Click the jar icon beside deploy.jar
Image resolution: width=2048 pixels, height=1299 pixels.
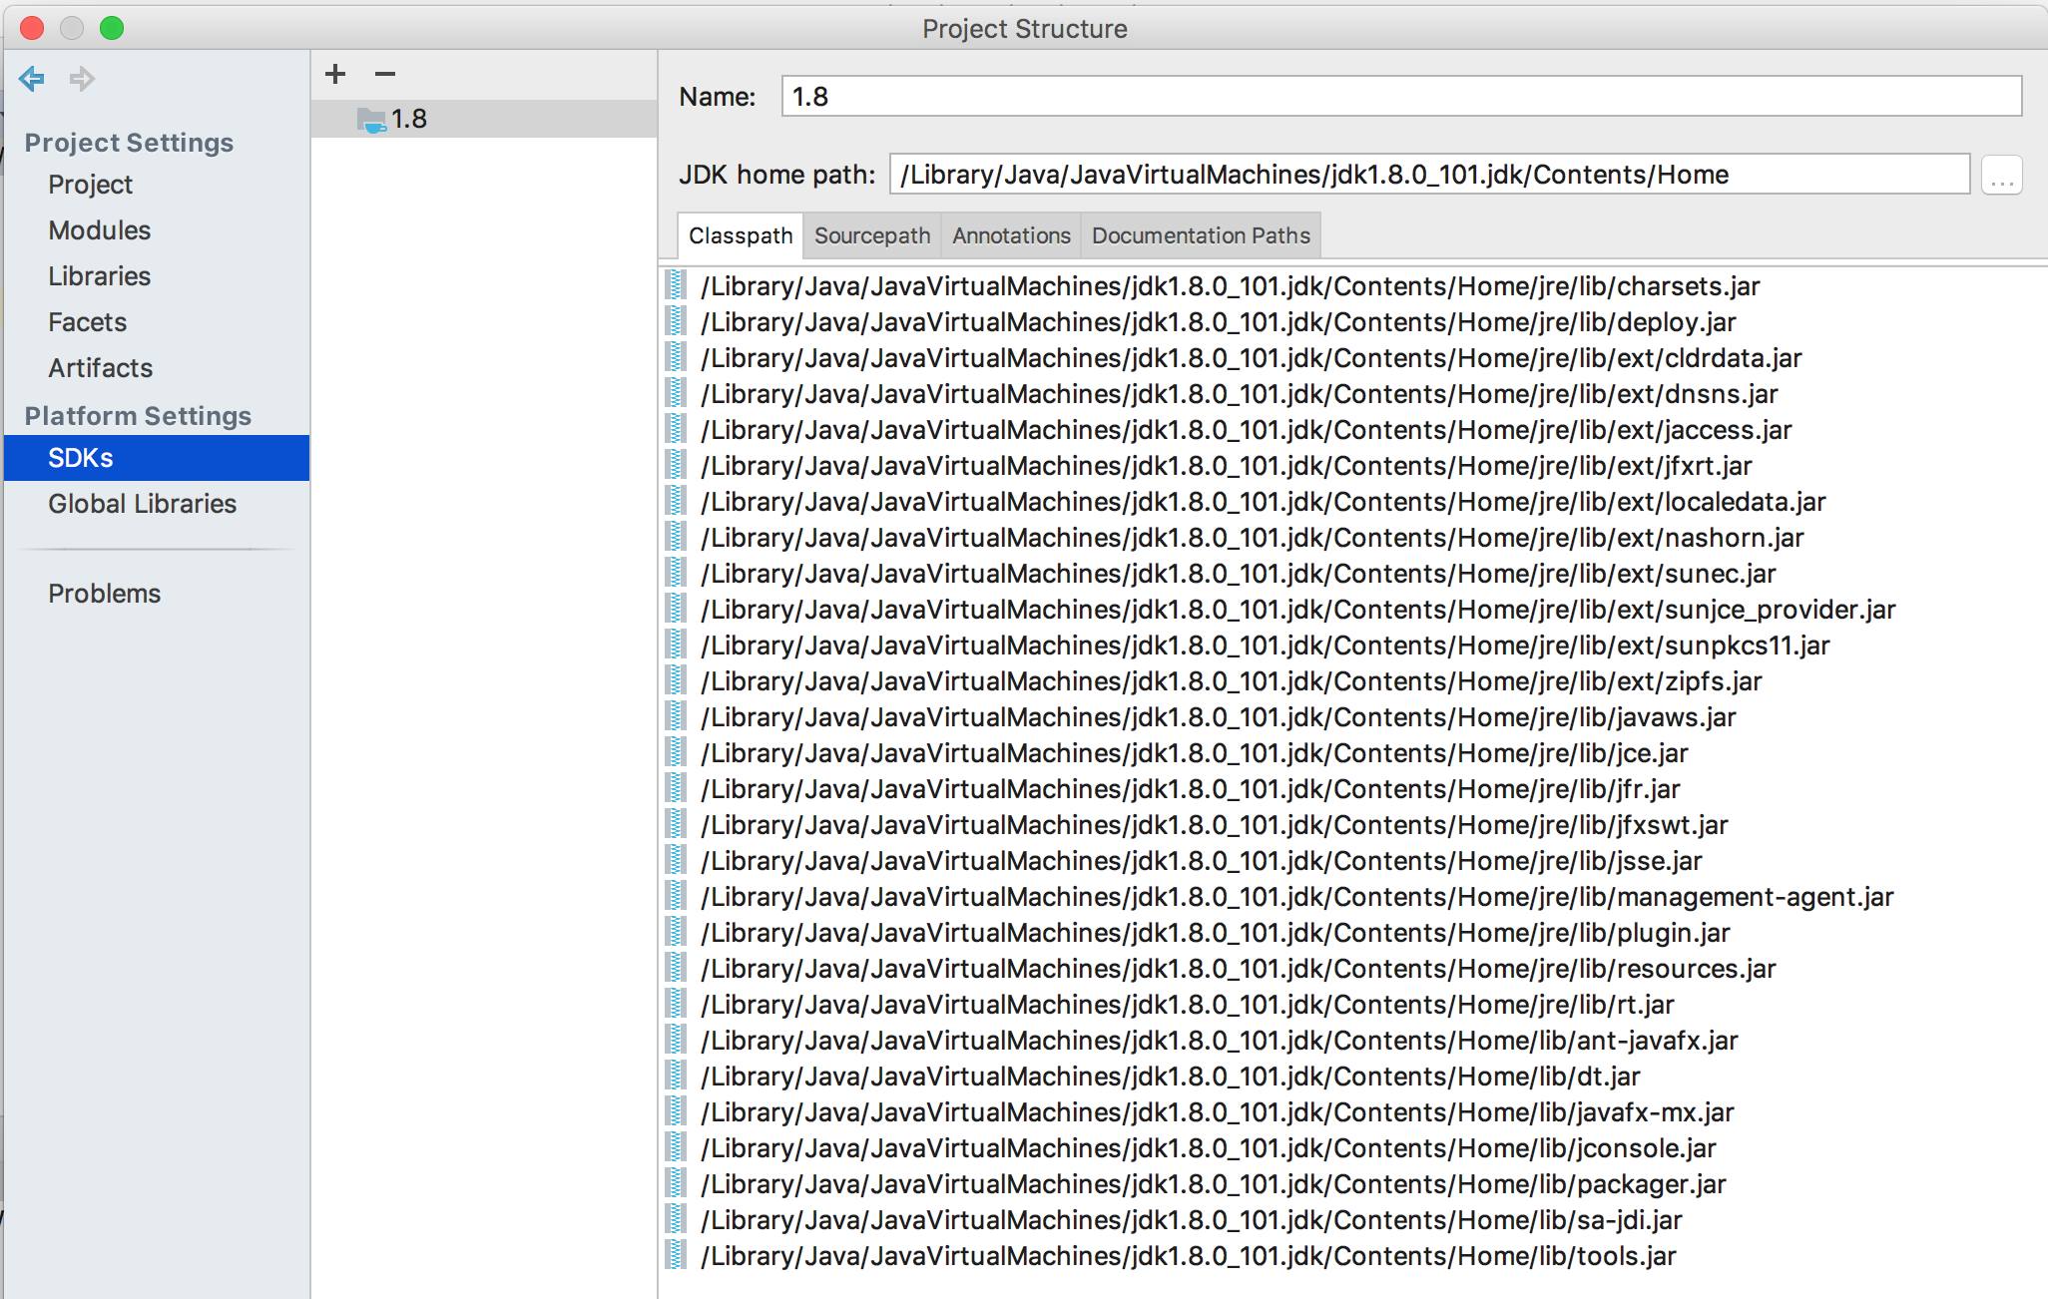tap(677, 322)
